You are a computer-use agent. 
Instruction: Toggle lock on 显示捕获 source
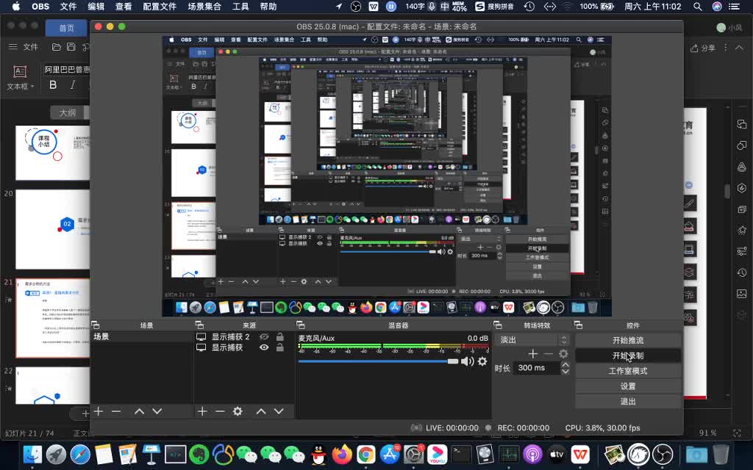pos(280,347)
